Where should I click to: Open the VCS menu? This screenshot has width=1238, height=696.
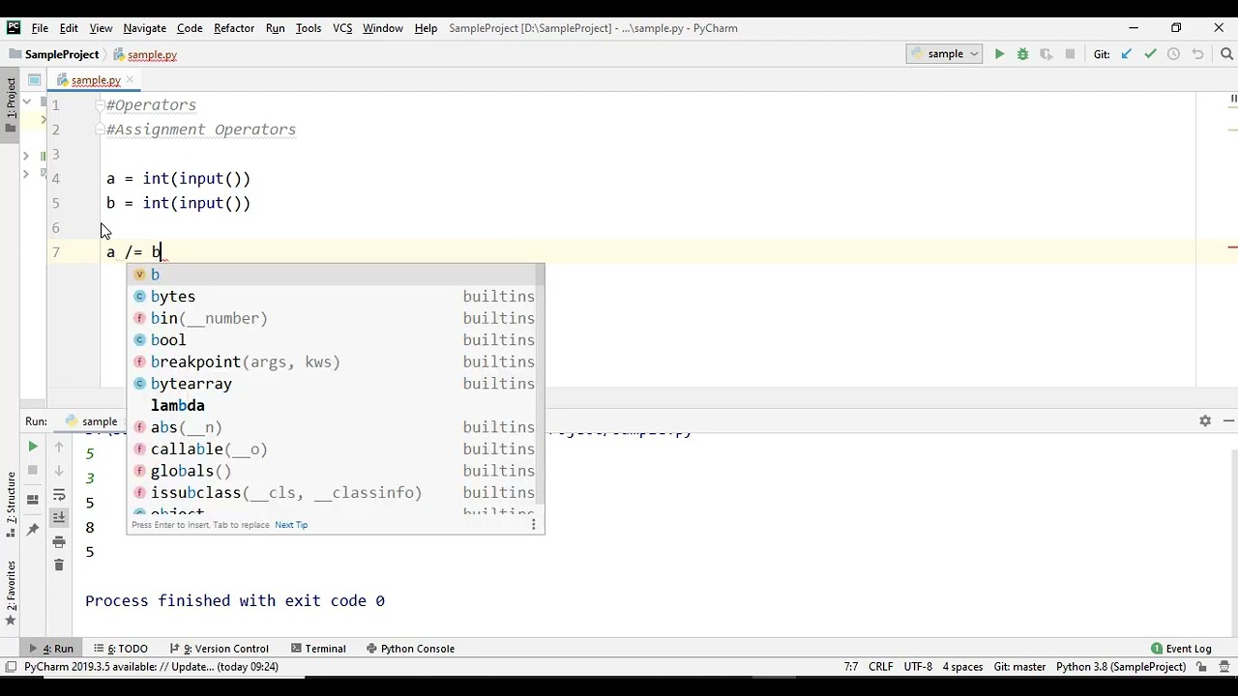pyautogui.click(x=342, y=28)
